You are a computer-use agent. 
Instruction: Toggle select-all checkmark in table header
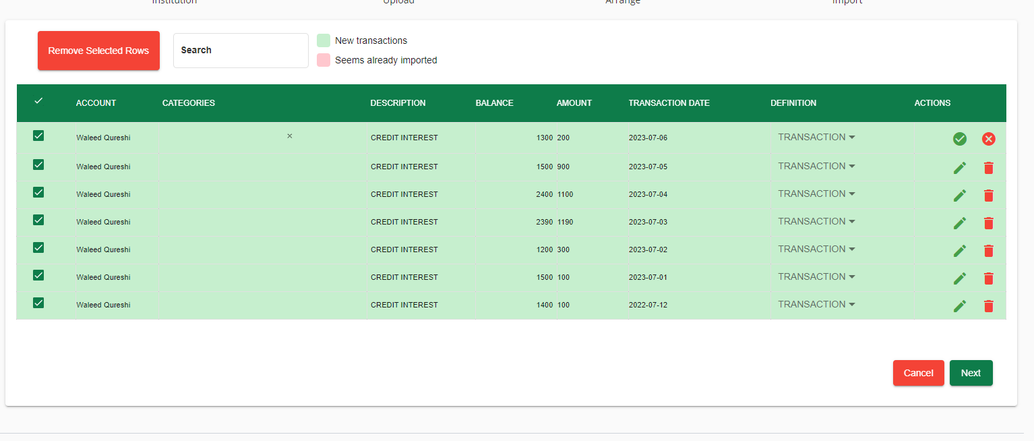pyautogui.click(x=38, y=101)
